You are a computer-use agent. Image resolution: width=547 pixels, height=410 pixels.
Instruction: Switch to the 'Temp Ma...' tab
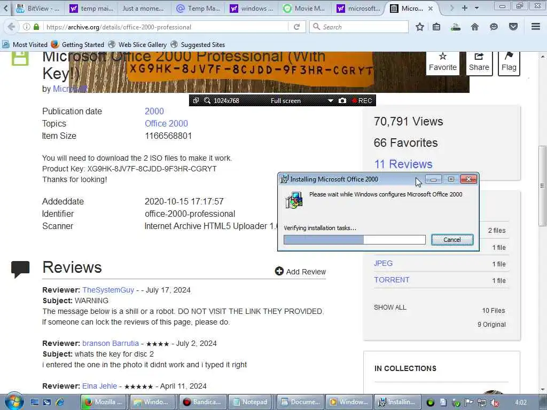[x=198, y=9]
